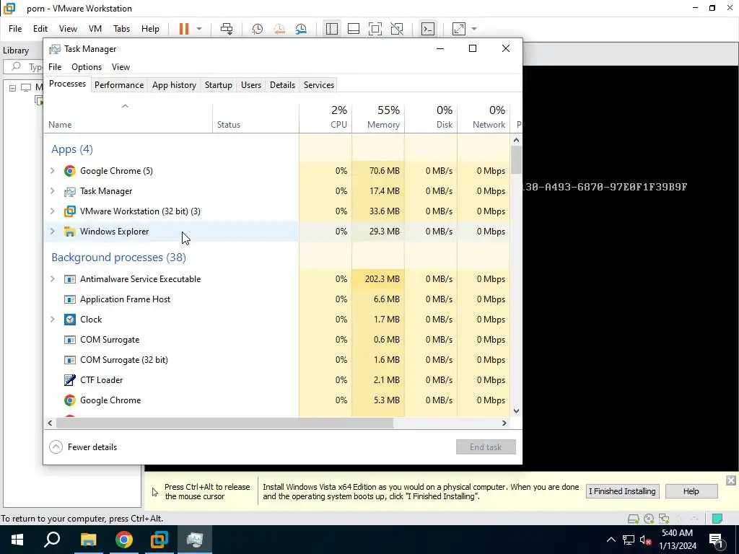Select the Clock process icon

pyautogui.click(x=70, y=320)
